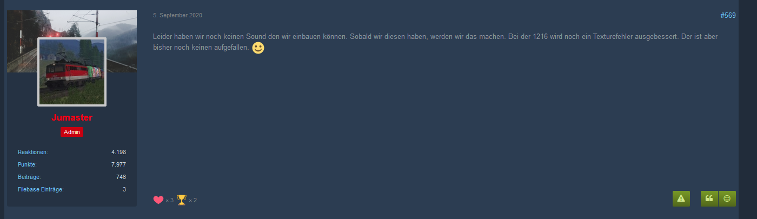Open the Filebase Einträge stat link
The height and width of the screenshot is (219, 757).
41,189
